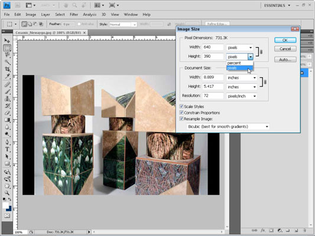Open document Width inches dropdown
Image resolution: width=315 pixels, height=236 pixels.
242,78
